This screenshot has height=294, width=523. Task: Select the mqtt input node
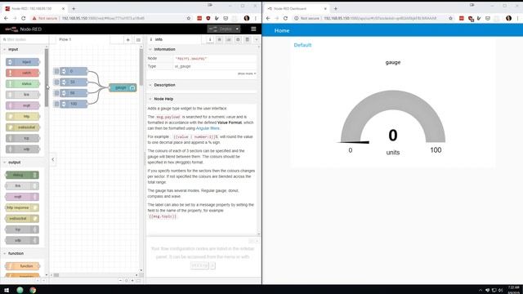pyautogui.click(x=23, y=105)
